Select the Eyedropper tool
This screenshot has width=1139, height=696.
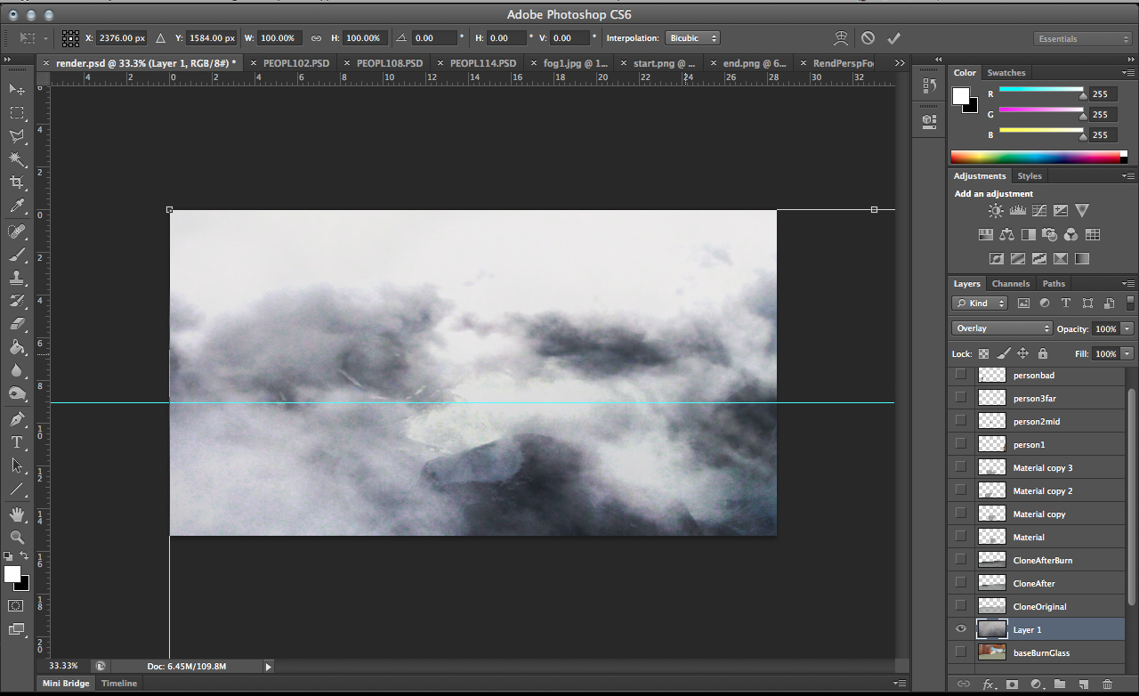point(17,206)
